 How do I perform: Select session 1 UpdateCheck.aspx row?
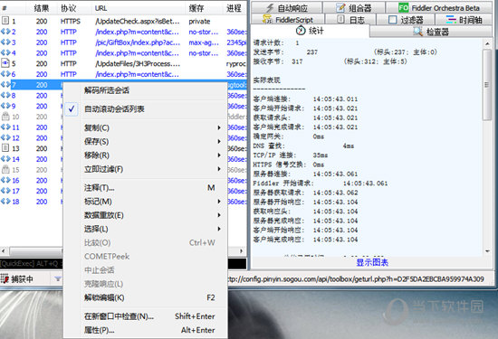click(x=123, y=22)
